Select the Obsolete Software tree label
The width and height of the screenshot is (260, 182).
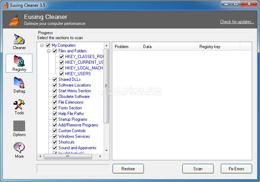pos(74,97)
